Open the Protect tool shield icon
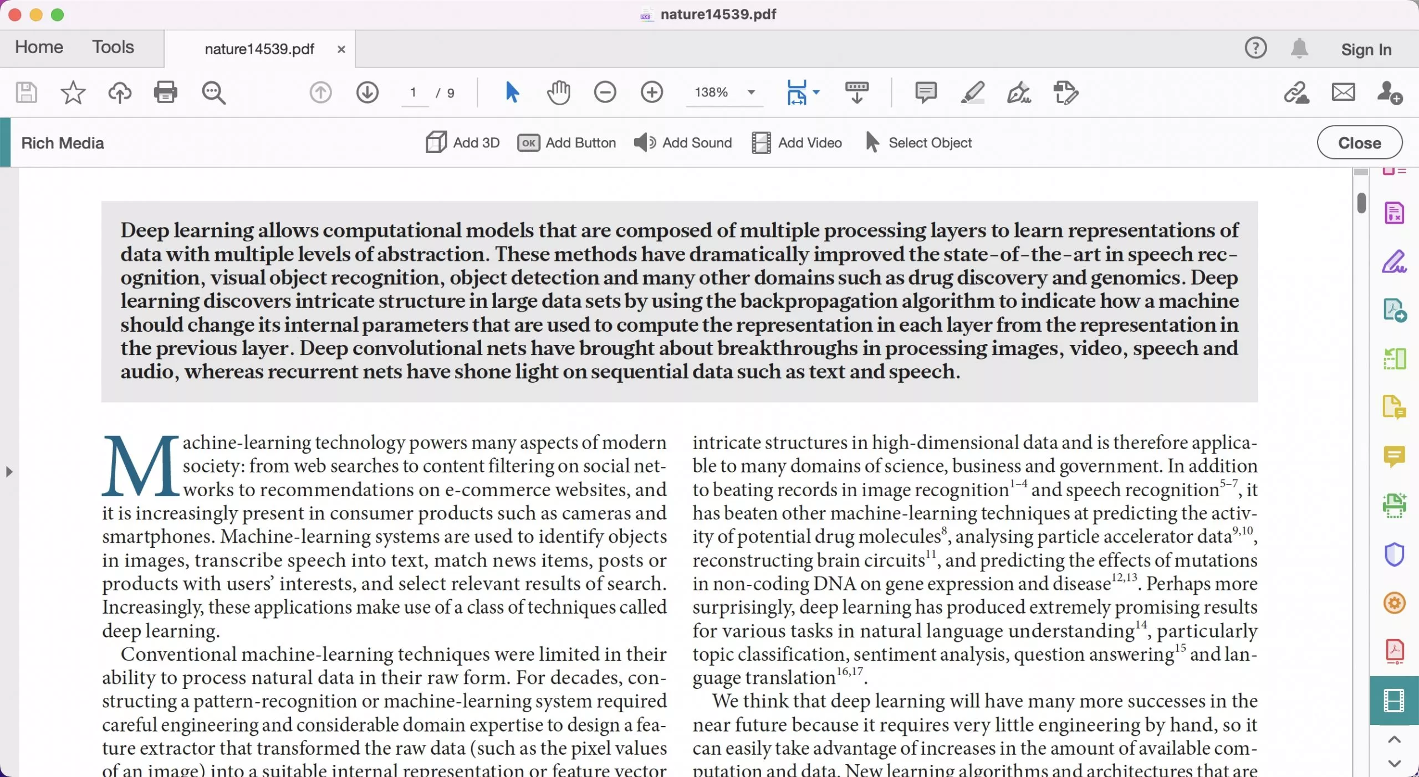Screen dimensions: 1419x777 point(1395,554)
